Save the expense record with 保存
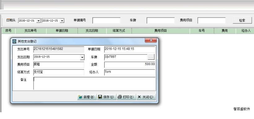254x119 pixels. (x=107, y=97)
